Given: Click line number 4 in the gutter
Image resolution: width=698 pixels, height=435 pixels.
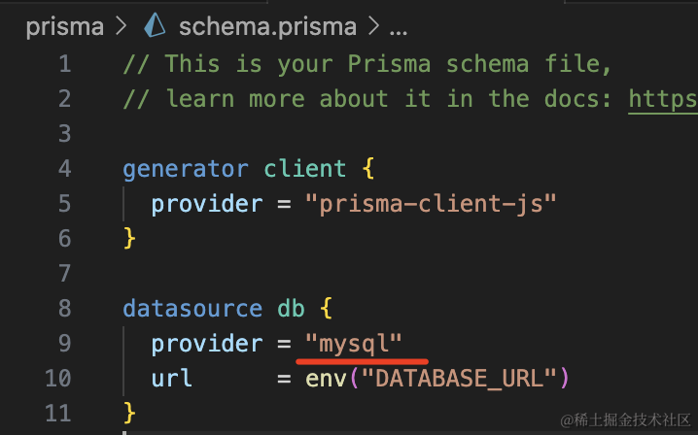Looking at the screenshot, I should click(x=64, y=169).
